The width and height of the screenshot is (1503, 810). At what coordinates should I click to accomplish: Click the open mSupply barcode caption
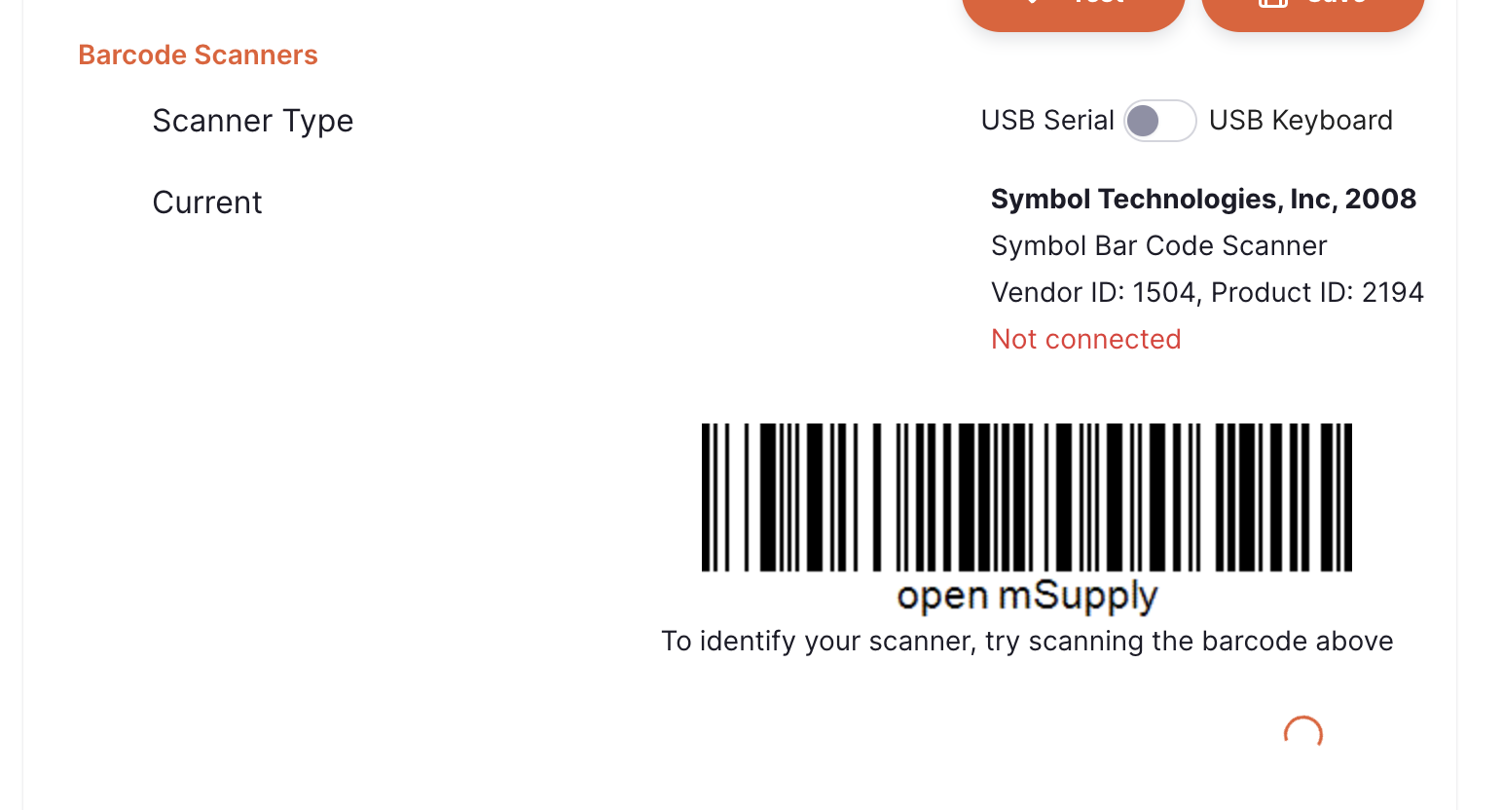1026,596
